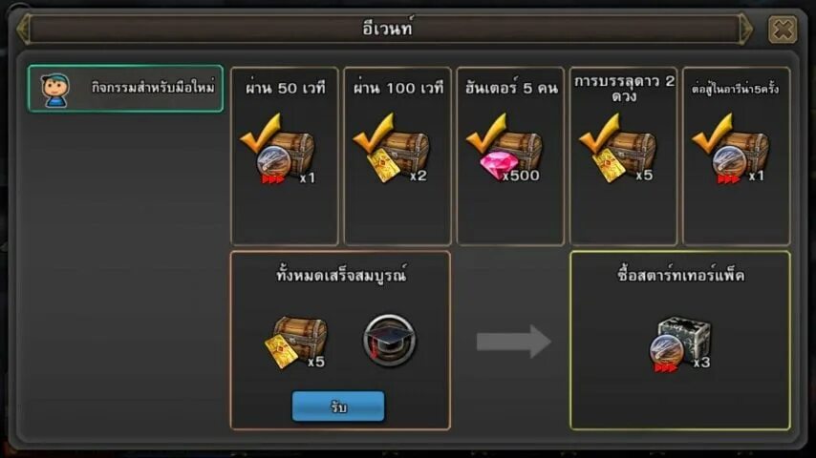
Task: Click the blue รับ claim button
Action: coord(338,406)
